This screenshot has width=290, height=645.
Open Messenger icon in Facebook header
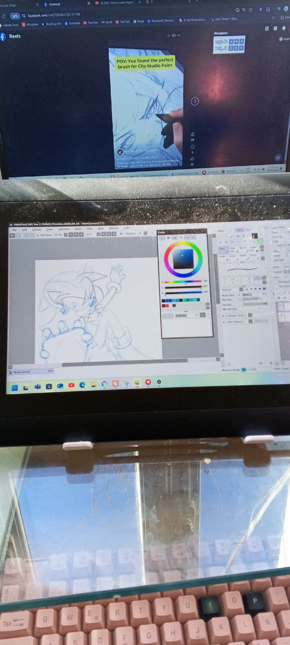[x=276, y=28]
